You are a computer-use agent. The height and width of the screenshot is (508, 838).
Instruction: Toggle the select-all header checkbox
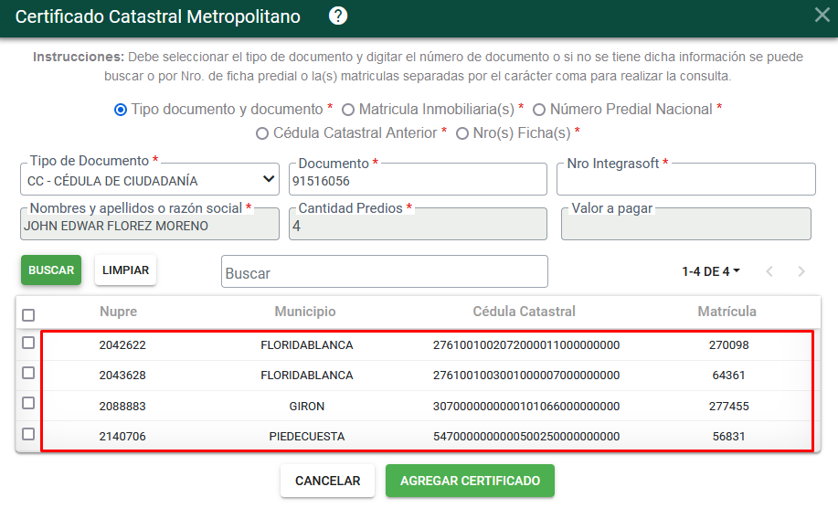(28, 315)
